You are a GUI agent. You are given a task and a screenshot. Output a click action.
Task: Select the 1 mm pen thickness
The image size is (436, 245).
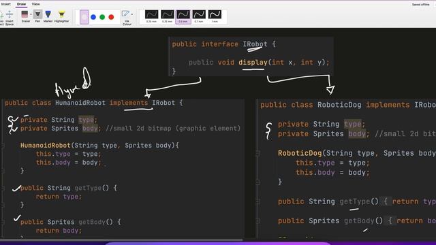[215, 16]
